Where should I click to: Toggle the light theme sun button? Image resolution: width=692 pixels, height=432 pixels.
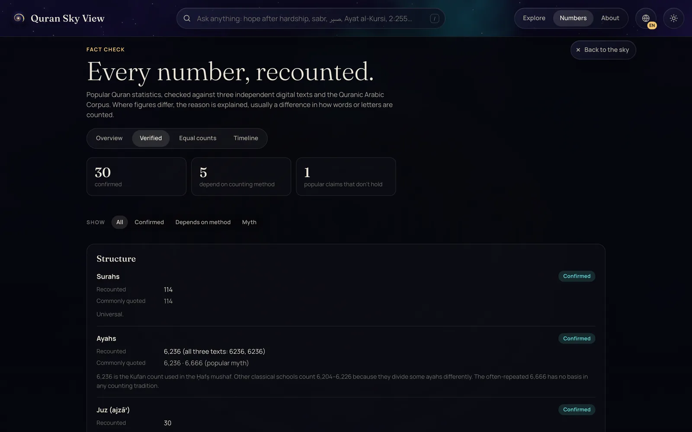673,19
